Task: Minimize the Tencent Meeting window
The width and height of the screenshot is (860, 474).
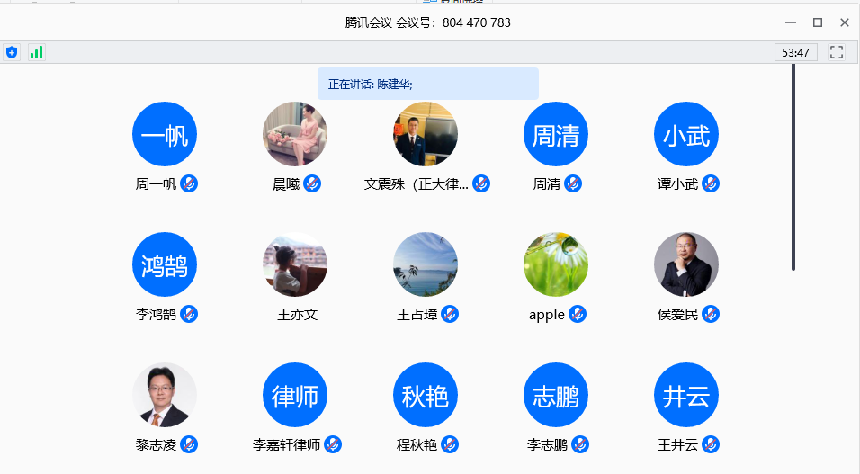Action: pos(791,22)
